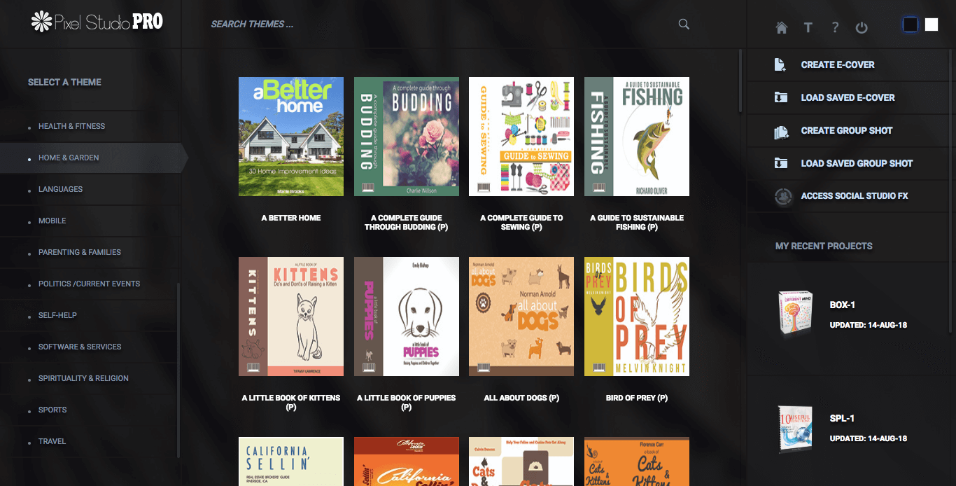Select the Home & Garden category
The image size is (956, 486).
coord(69,158)
